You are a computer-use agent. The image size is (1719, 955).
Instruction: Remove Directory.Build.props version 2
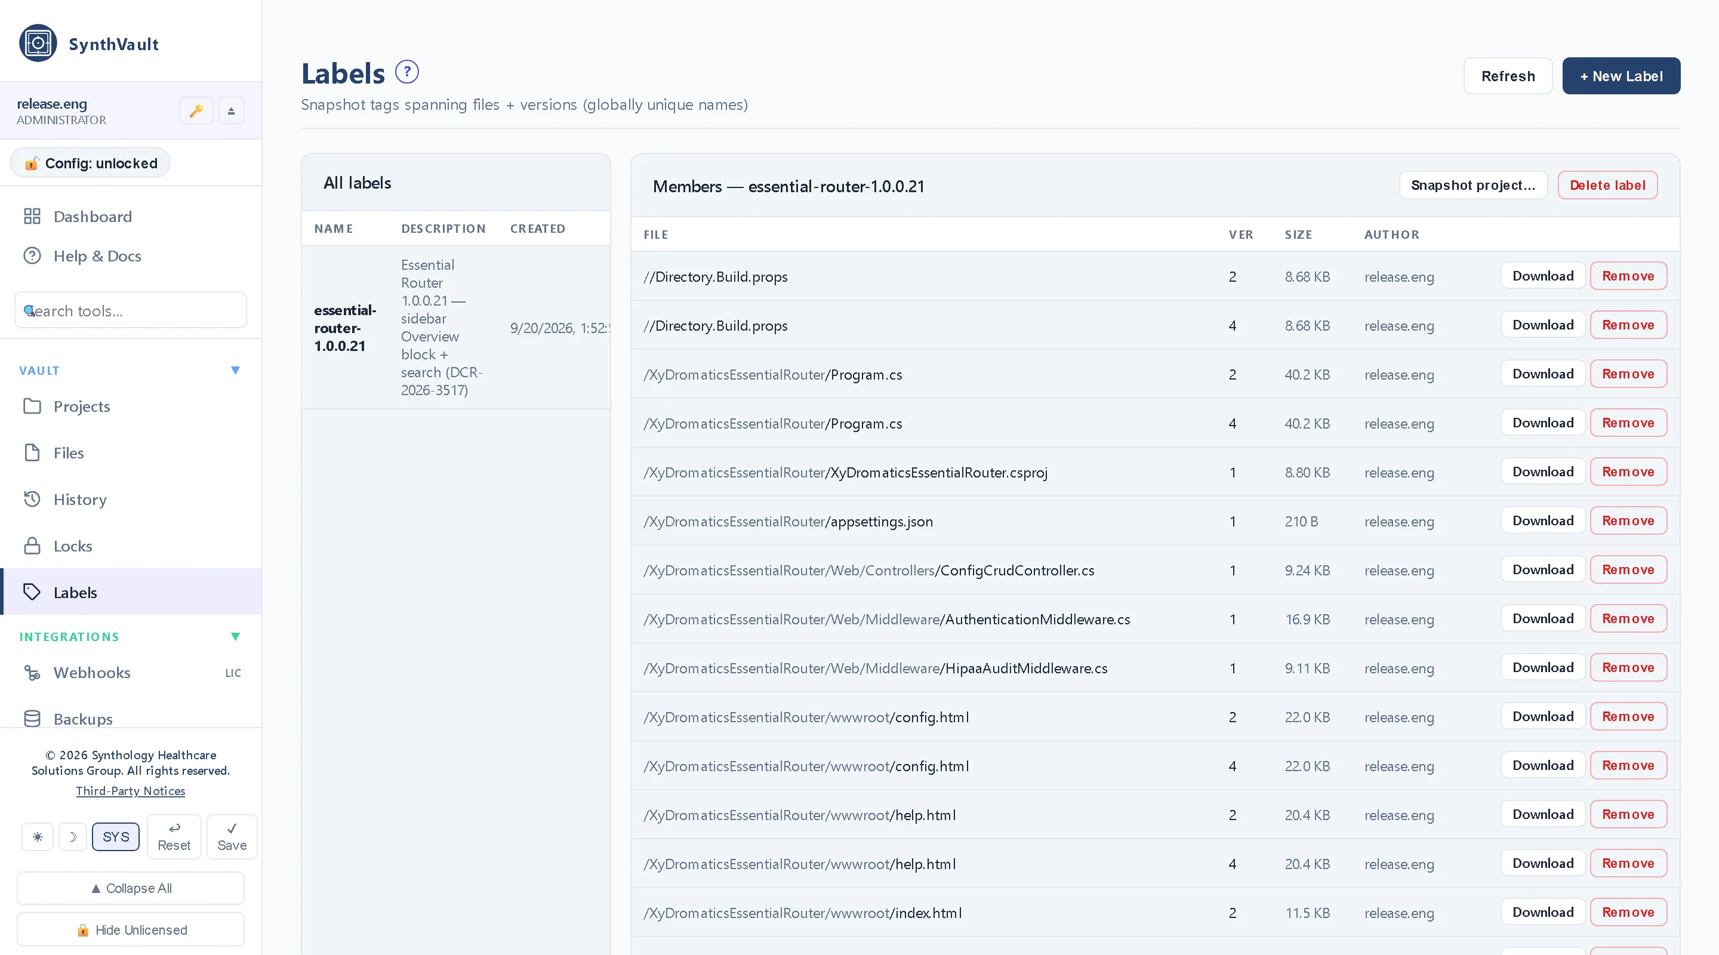(x=1628, y=276)
